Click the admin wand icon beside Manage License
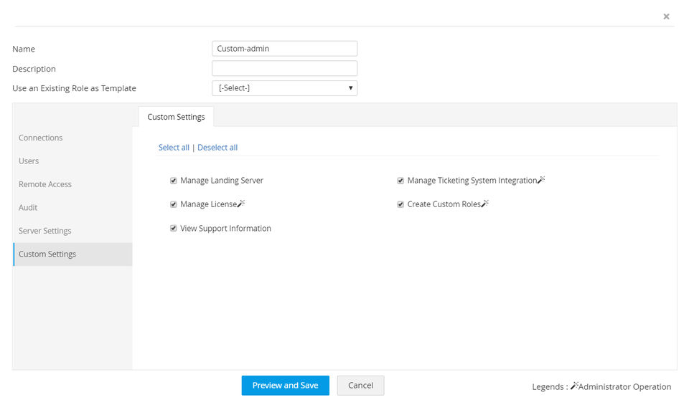Viewport: 689px width, 410px height. coord(241,204)
